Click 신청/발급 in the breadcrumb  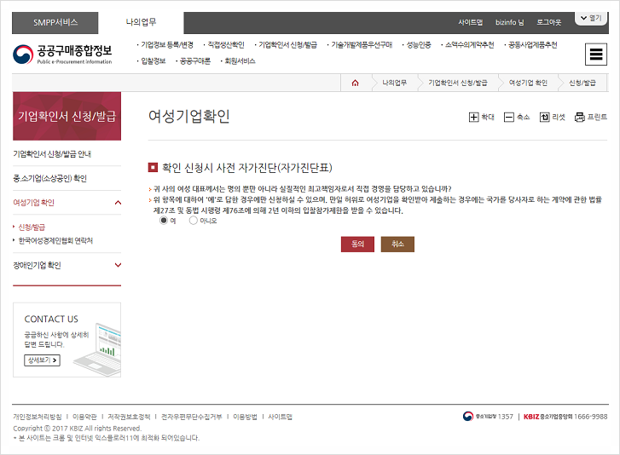582,83
